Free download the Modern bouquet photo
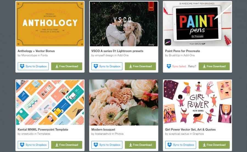 pyautogui.click(x=140, y=145)
